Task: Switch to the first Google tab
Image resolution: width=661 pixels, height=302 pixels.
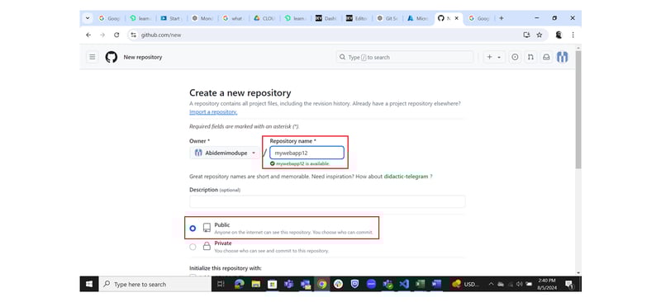Action: pyautogui.click(x=109, y=18)
